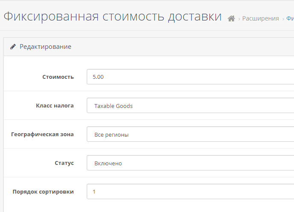Select the Taxable Goods option text

pyautogui.click(x=113, y=106)
